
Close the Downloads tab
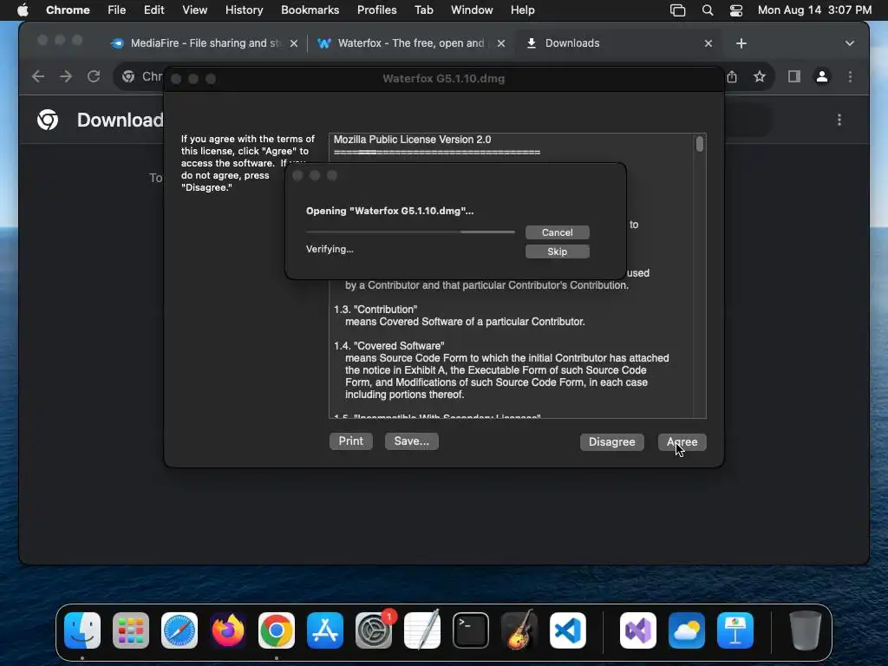708,43
